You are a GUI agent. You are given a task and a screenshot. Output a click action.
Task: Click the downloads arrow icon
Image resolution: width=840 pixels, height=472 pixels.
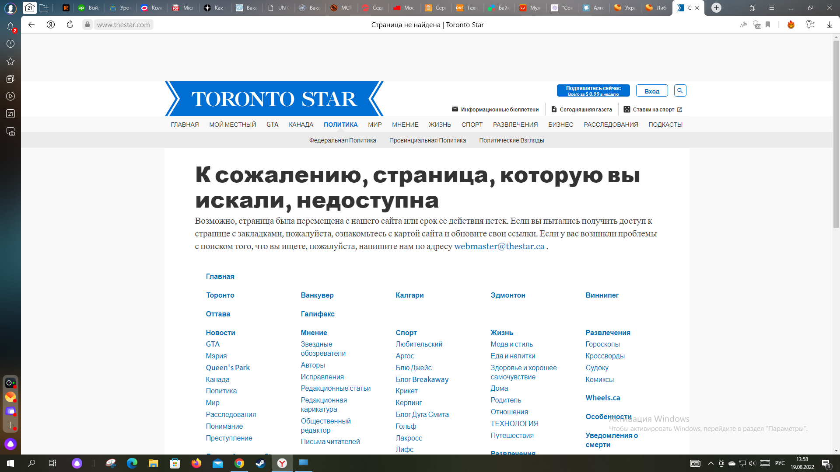pos(829,25)
